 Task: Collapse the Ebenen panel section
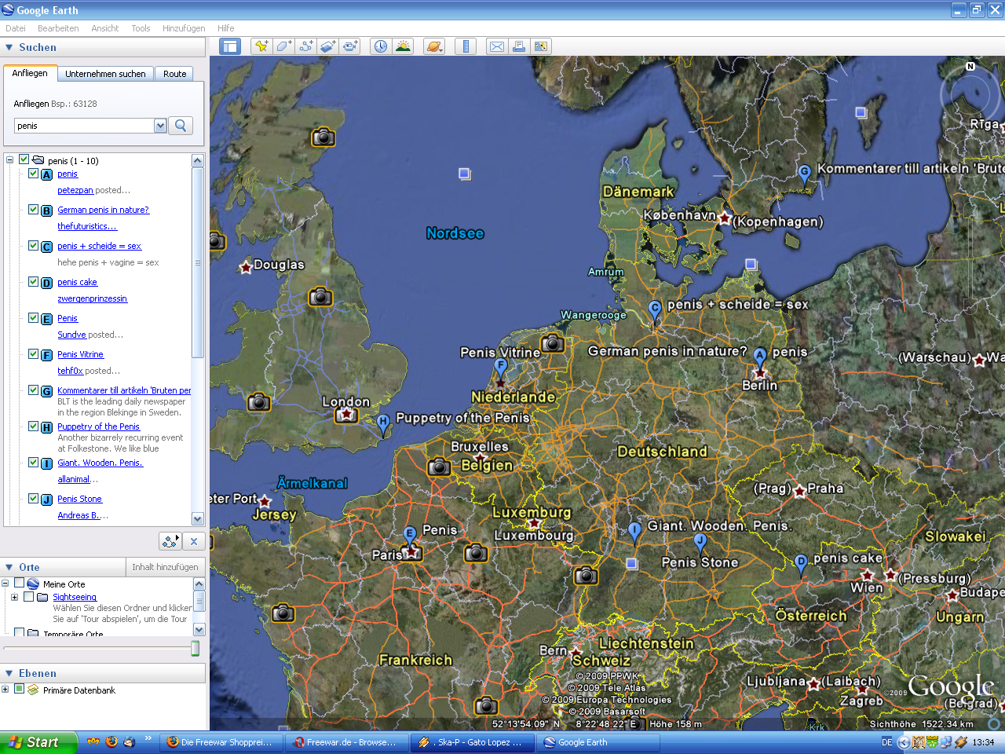click(x=9, y=673)
